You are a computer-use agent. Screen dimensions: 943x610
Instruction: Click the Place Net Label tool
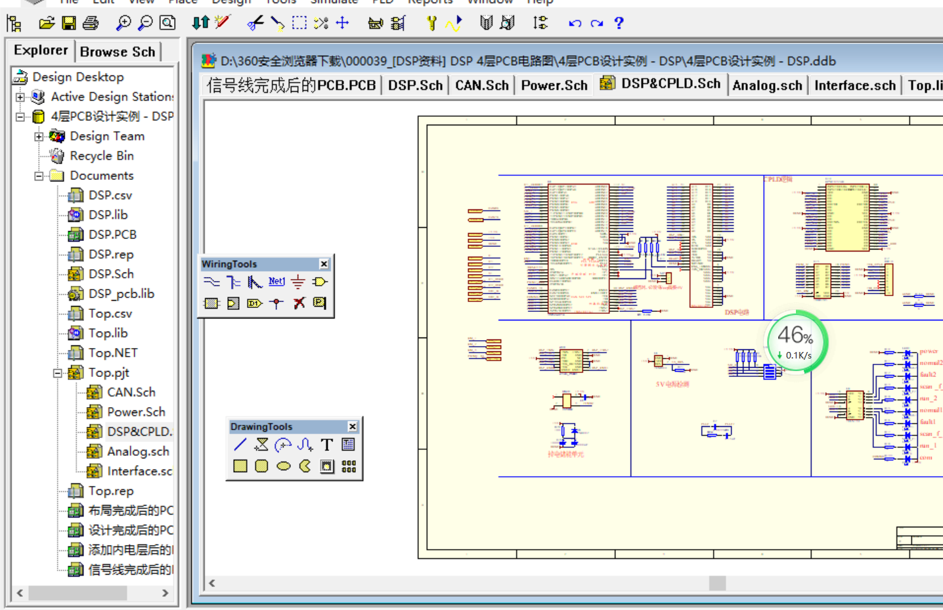point(276,282)
